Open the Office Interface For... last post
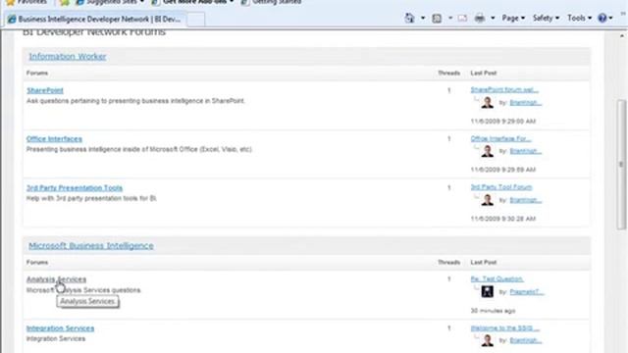This screenshot has height=353, width=628. pyautogui.click(x=500, y=138)
